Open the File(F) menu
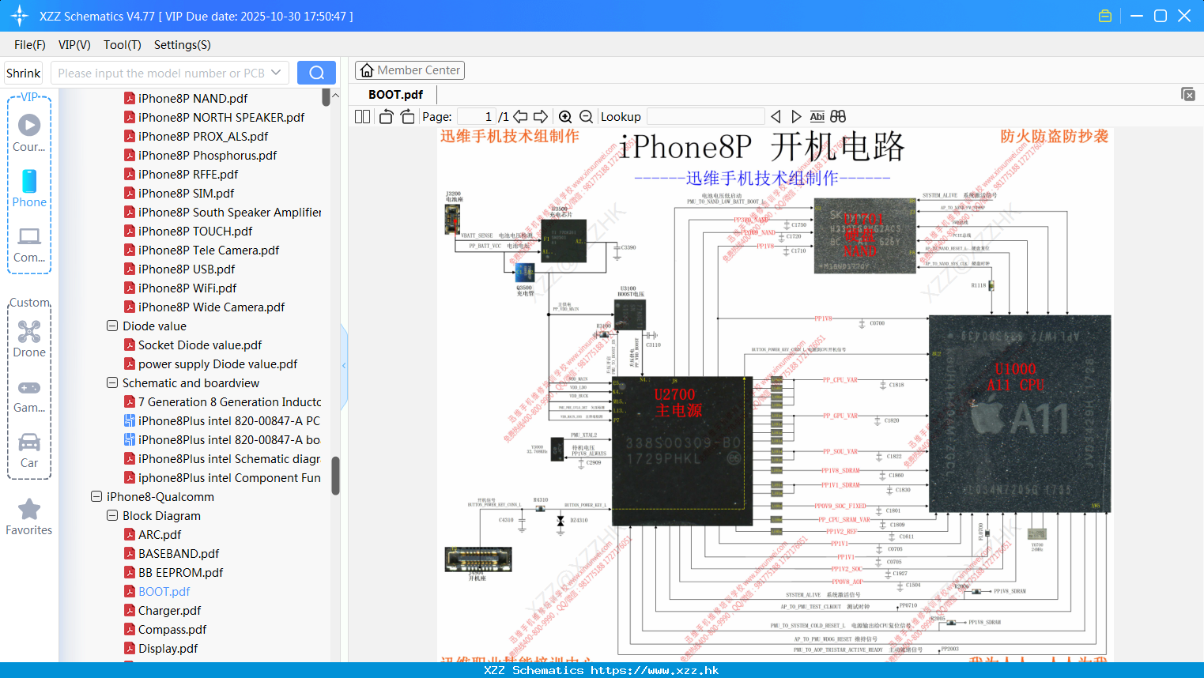Screen dimensions: 1204x678 coord(30,45)
